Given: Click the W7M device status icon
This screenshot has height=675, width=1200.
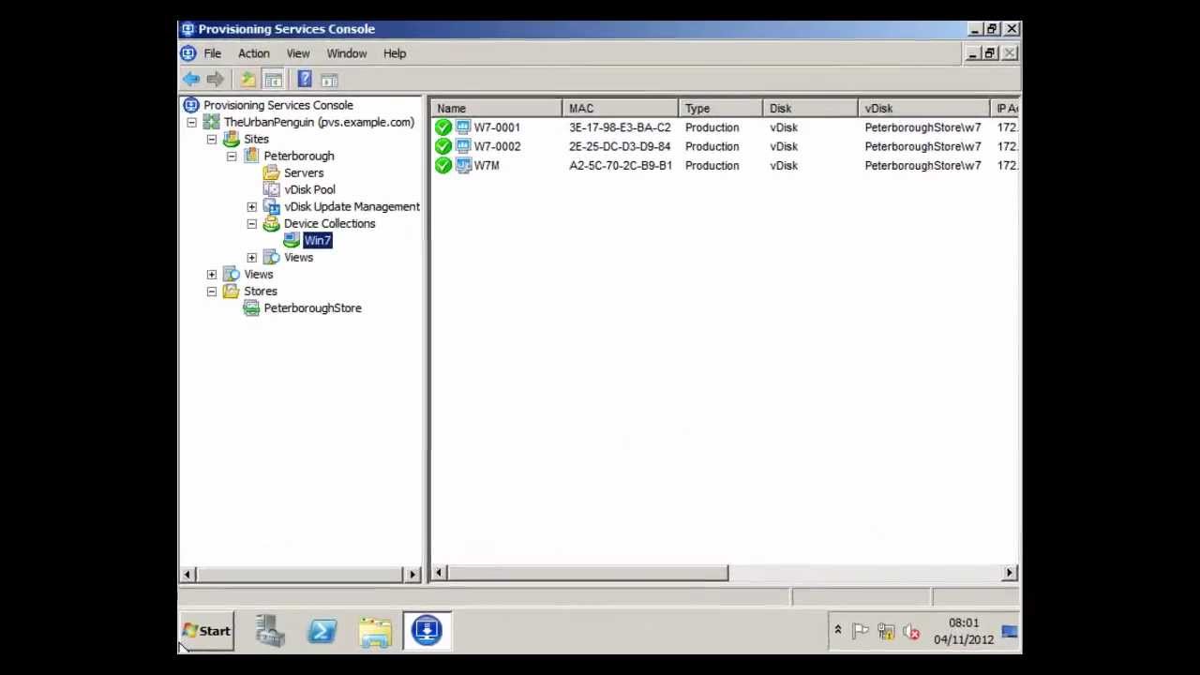Looking at the screenshot, I should pos(443,165).
